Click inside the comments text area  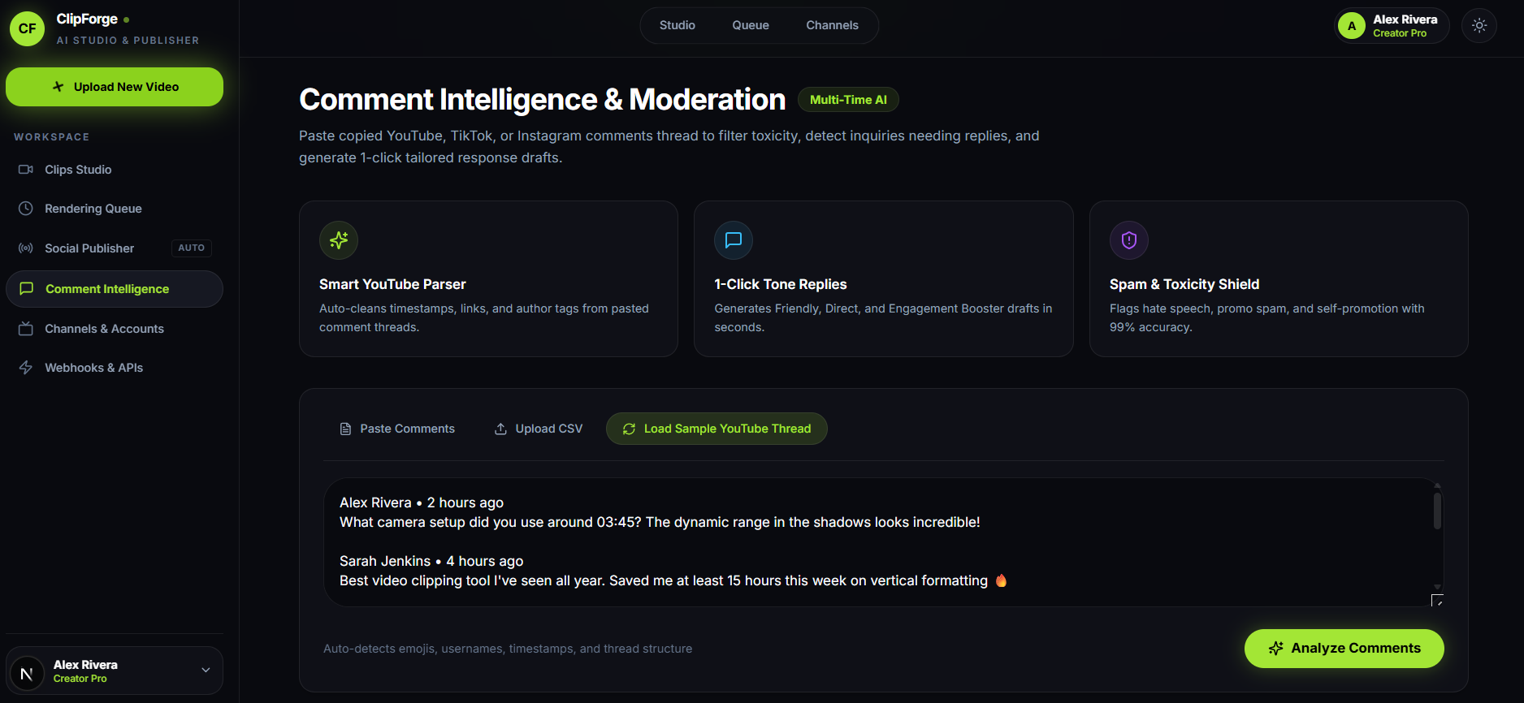click(883, 542)
